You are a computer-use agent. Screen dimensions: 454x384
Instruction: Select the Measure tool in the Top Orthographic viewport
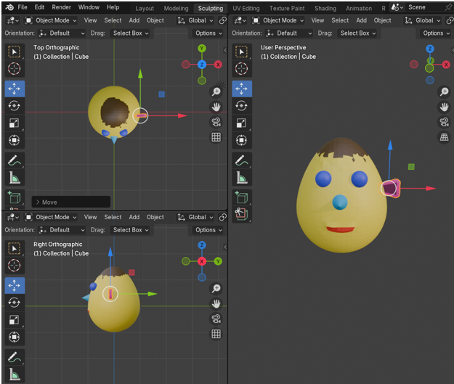click(x=14, y=176)
